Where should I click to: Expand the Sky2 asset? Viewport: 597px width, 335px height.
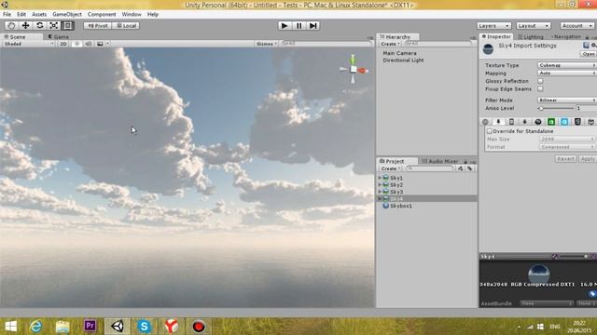(380, 185)
